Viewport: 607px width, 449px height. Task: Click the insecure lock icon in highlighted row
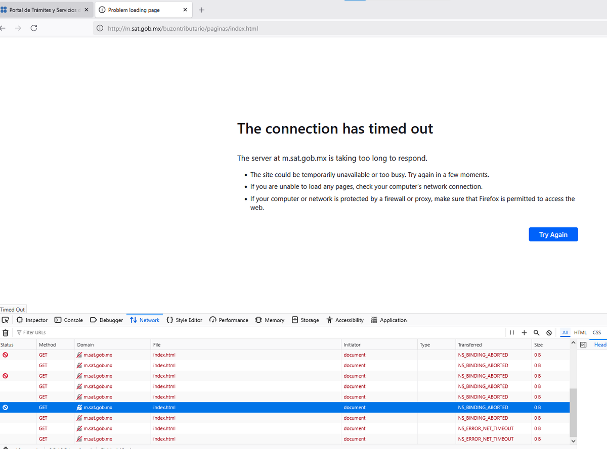(x=79, y=408)
